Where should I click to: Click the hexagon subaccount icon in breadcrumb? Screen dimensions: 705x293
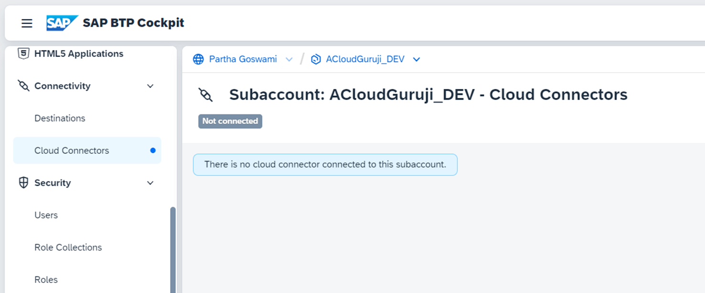[316, 59]
